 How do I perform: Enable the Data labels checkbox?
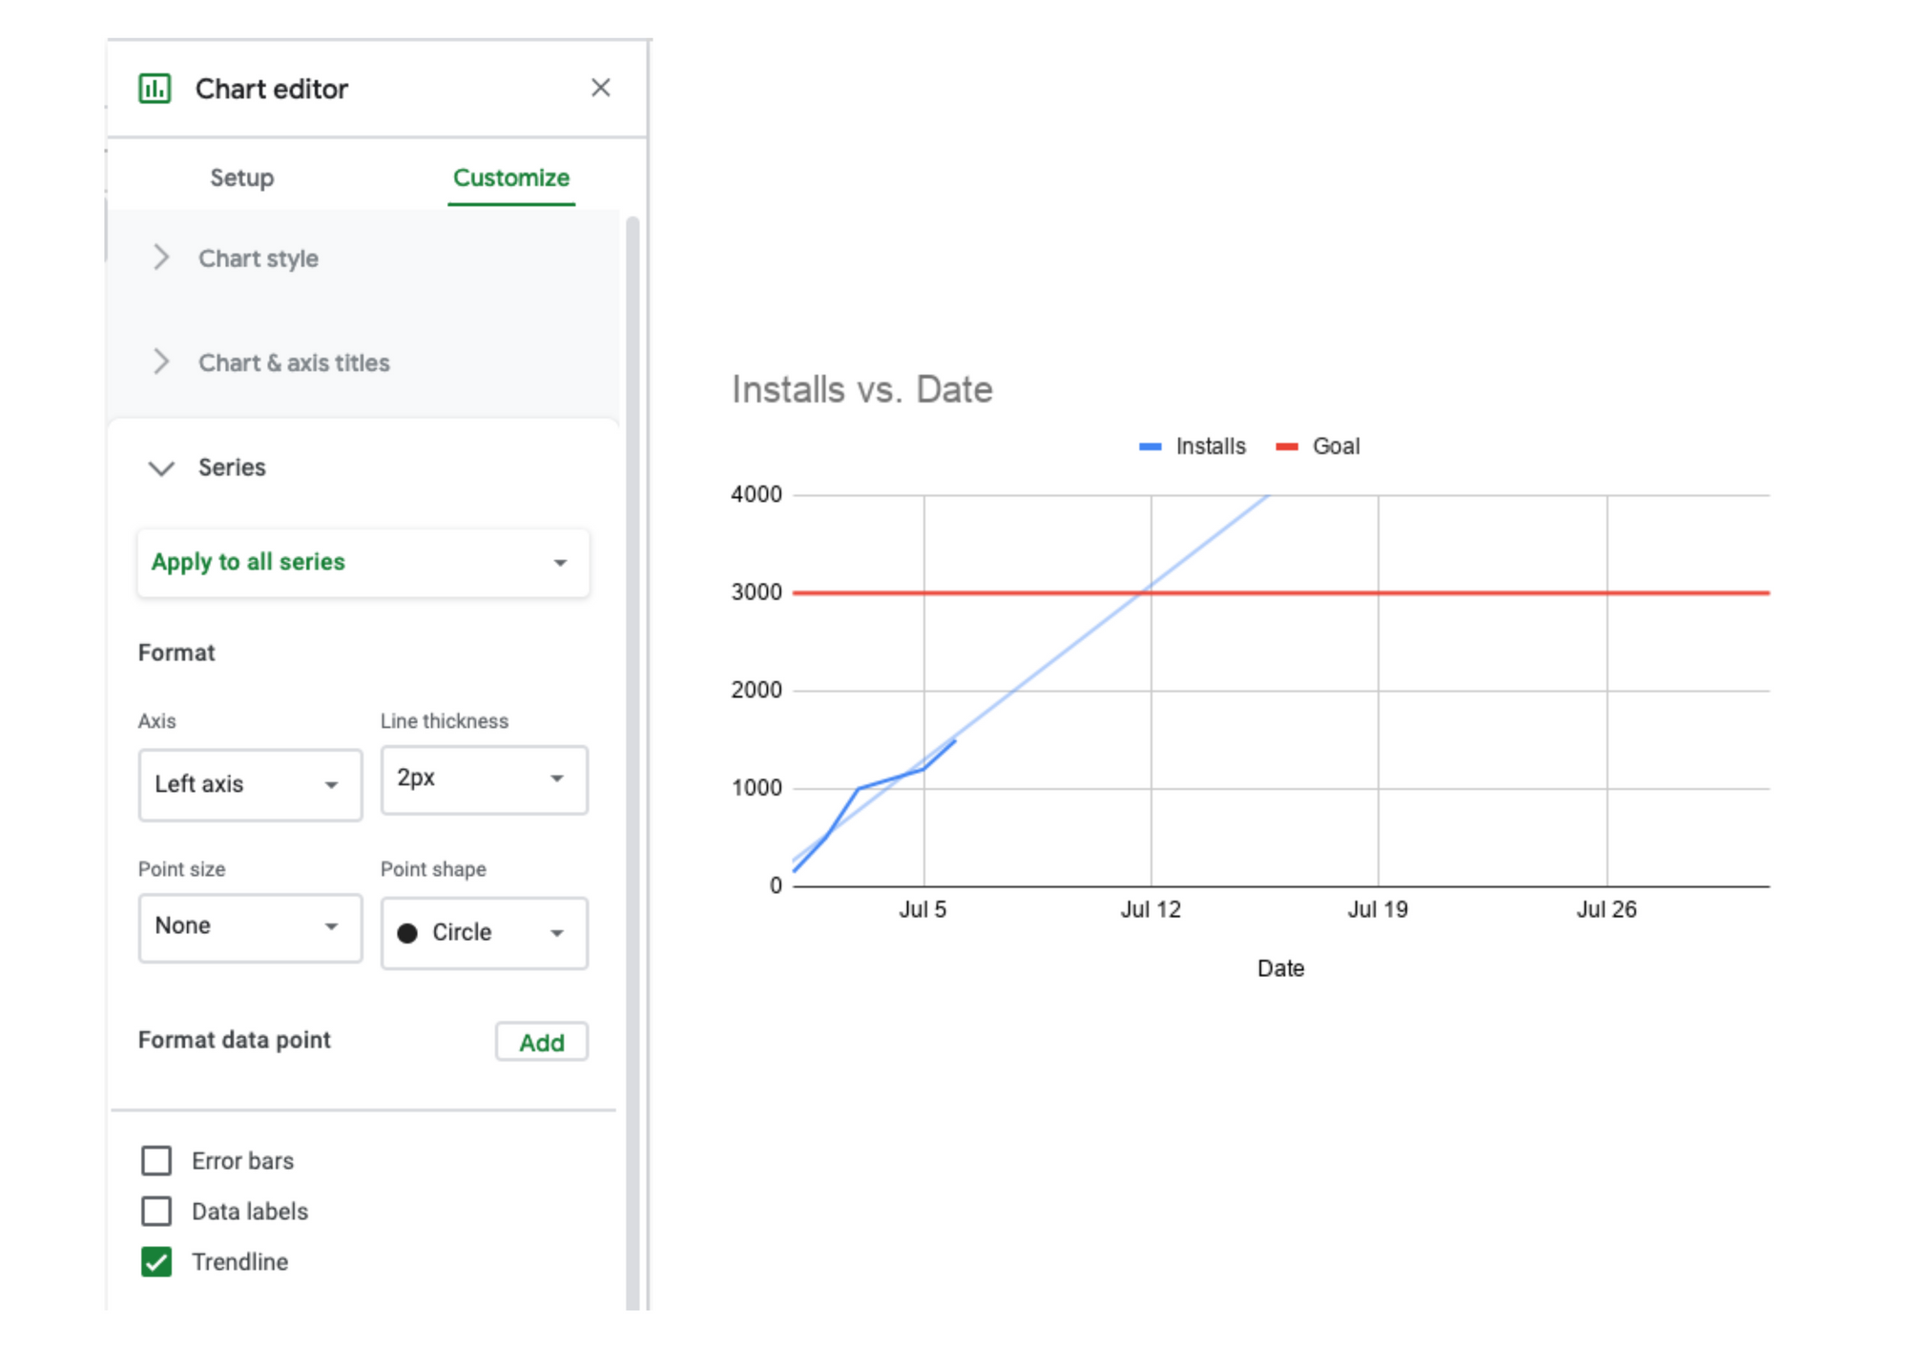tap(156, 1211)
